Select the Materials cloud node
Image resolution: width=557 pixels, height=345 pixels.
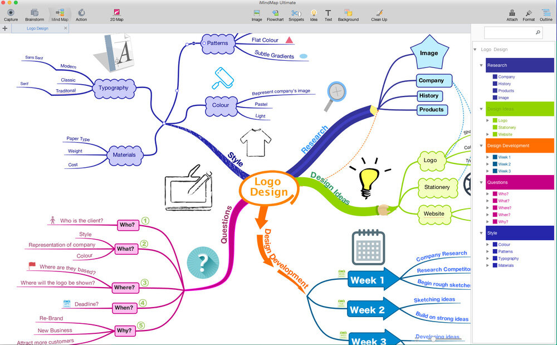pyautogui.click(x=125, y=155)
